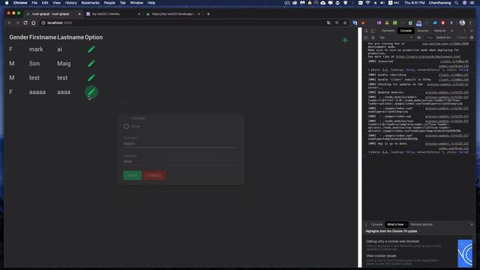
Task: Edit the mark ai row with pencil icon
Action: pos(91,49)
